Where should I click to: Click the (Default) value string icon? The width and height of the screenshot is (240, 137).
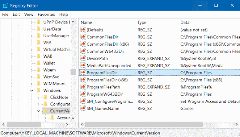pos(83,30)
